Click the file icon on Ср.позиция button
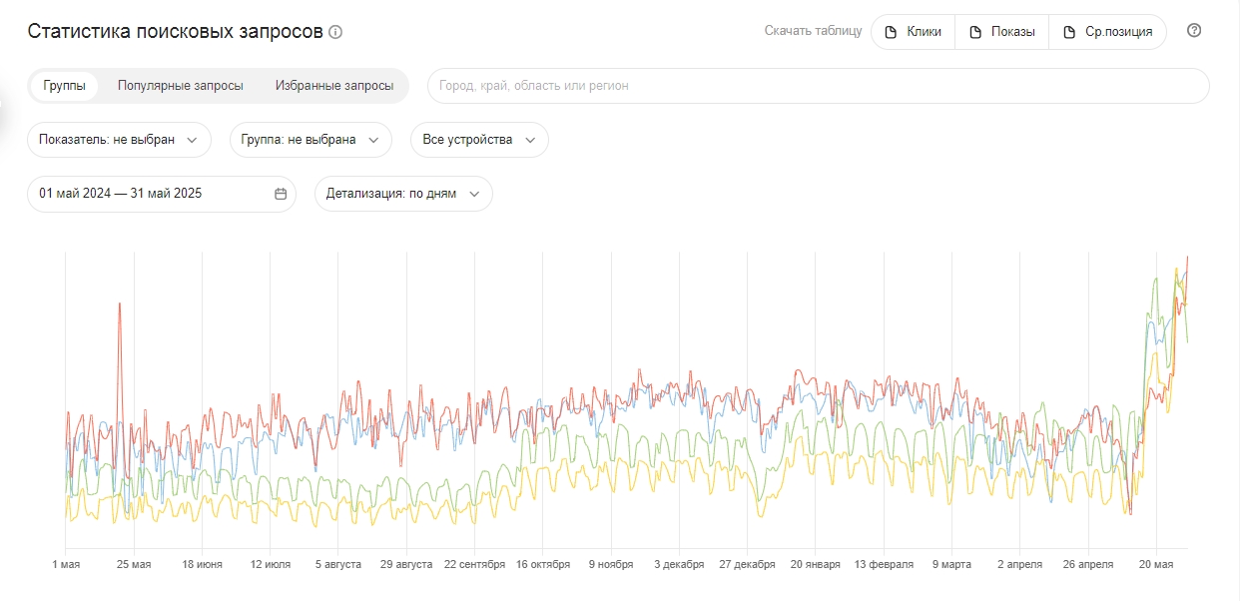Screen dimensions: 1240x601 click(x=1069, y=32)
